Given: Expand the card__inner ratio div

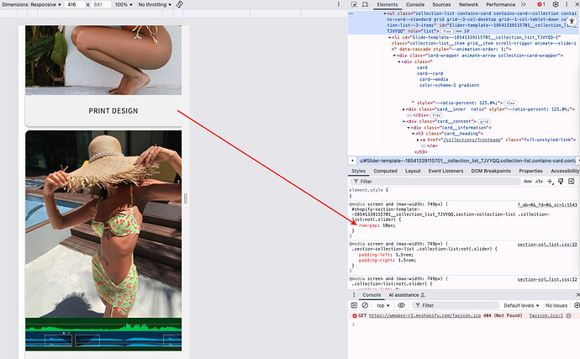Looking at the screenshot, I should point(404,109).
